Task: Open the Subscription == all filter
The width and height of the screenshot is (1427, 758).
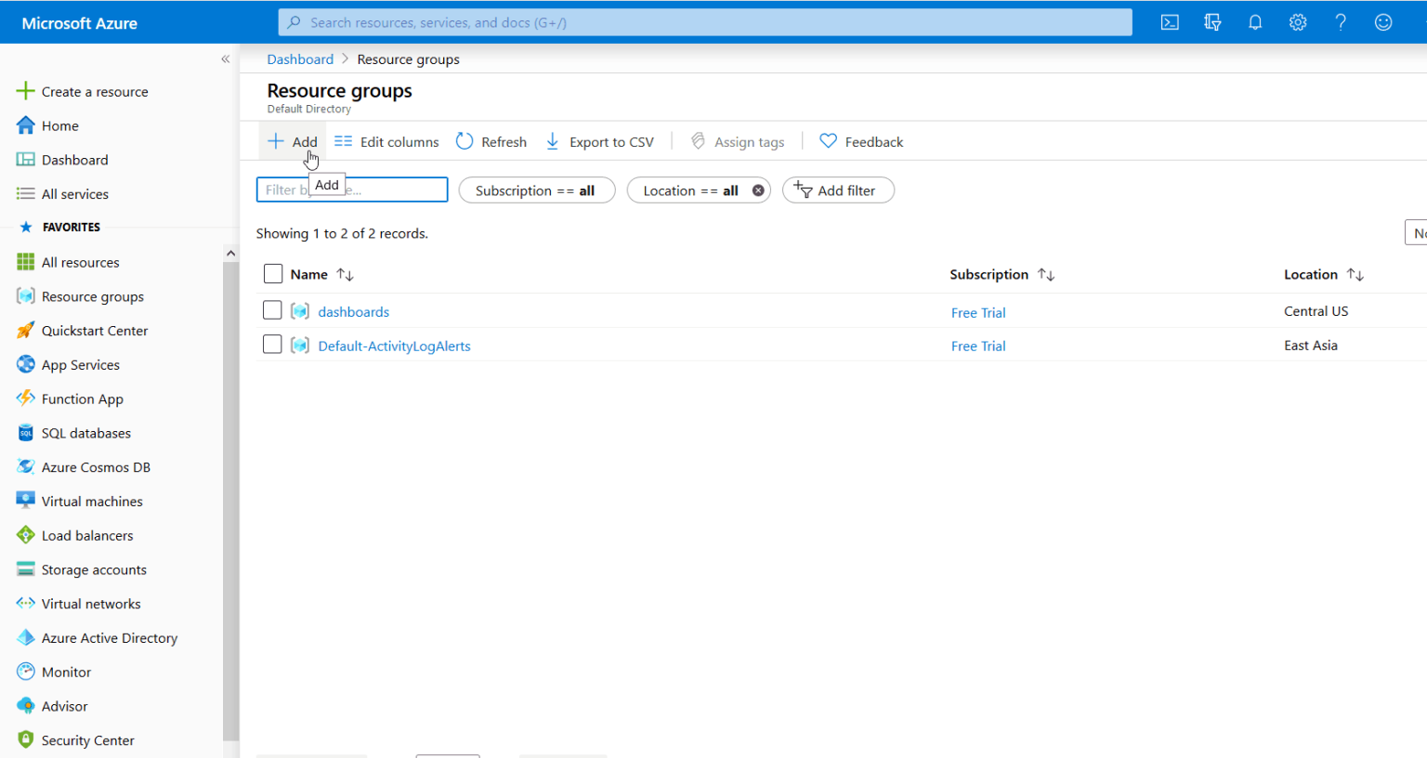Action: pyautogui.click(x=536, y=190)
